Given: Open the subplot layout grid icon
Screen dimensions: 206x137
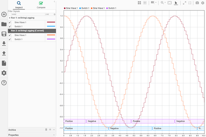Looking at the screenshot, I should point(139,3).
